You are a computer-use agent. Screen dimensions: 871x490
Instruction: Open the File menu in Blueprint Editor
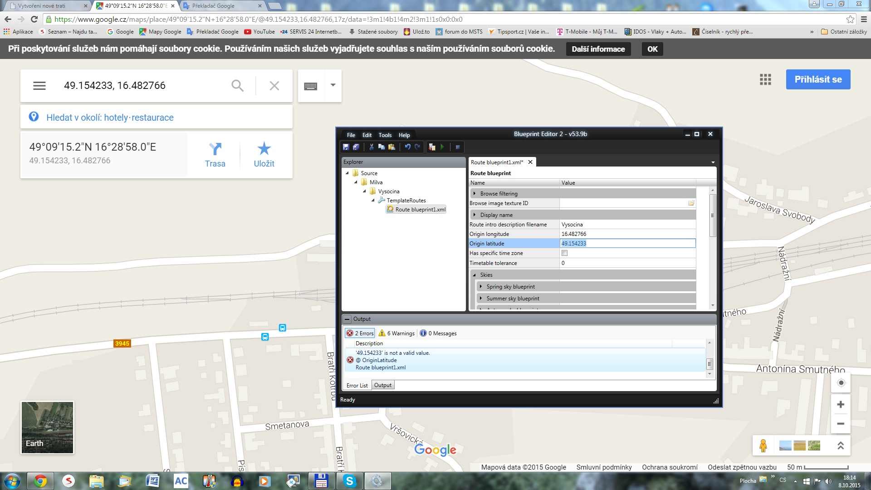[351, 135]
